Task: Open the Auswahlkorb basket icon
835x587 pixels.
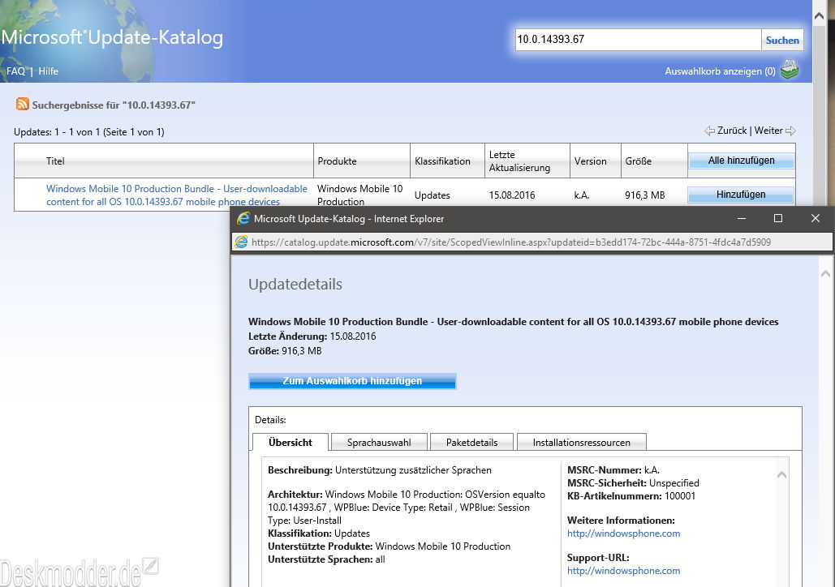Action: pos(790,70)
